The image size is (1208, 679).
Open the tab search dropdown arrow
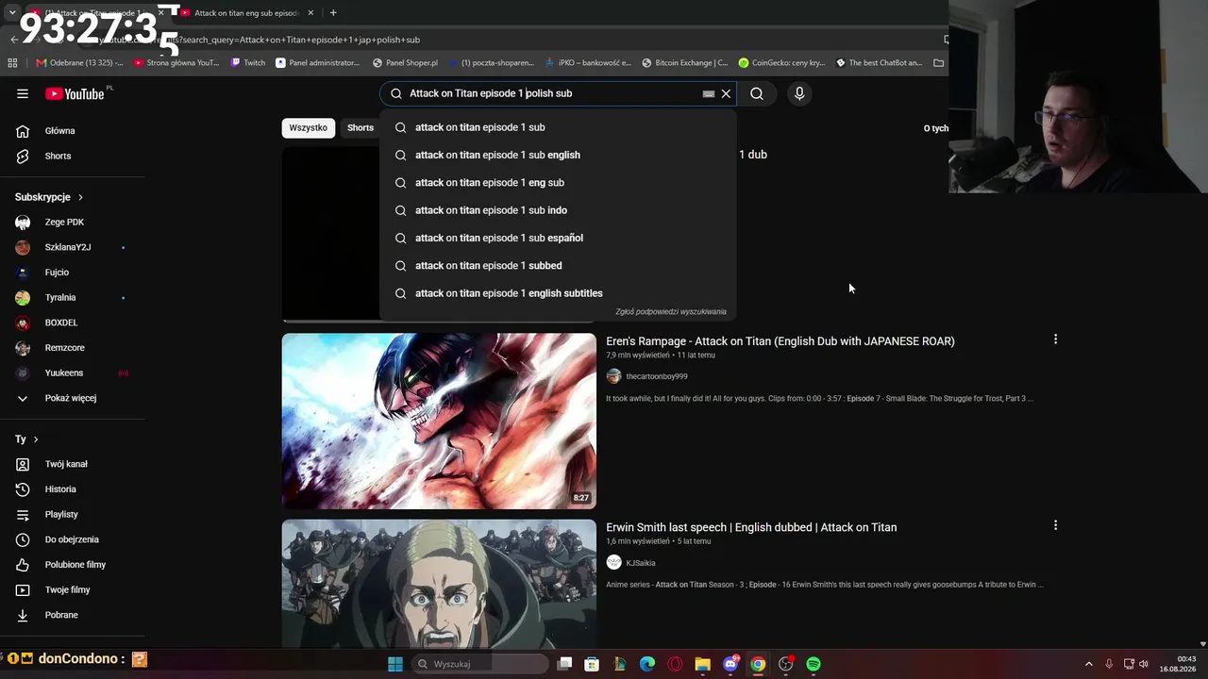12,13
